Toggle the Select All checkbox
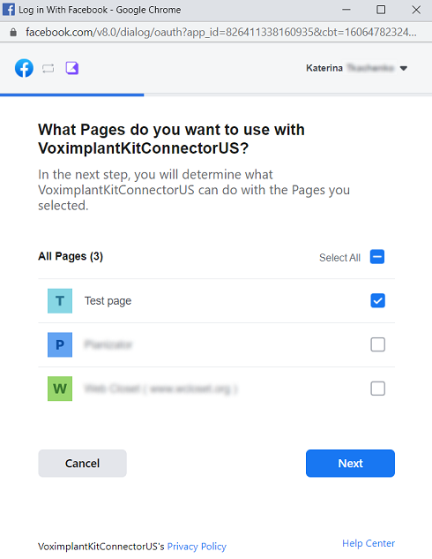 click(x=377, y=257)
